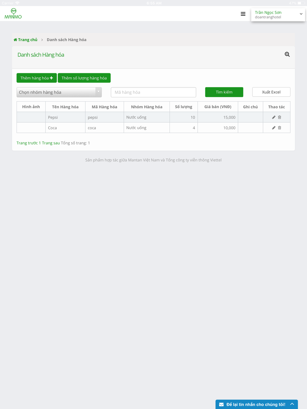This screenshot has height=409, width=307.
Task: Delete the Pepsi row with the trash icon
Action: (x=279, y=117)
